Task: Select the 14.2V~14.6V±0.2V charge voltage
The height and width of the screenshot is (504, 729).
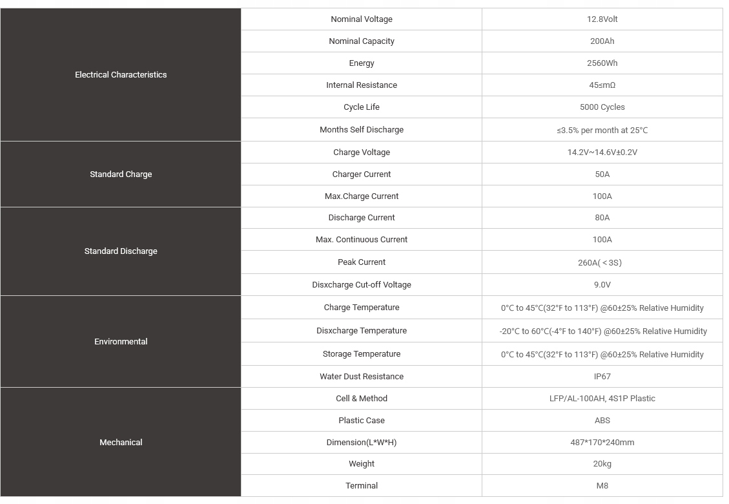Action: (x=602, y=152)
